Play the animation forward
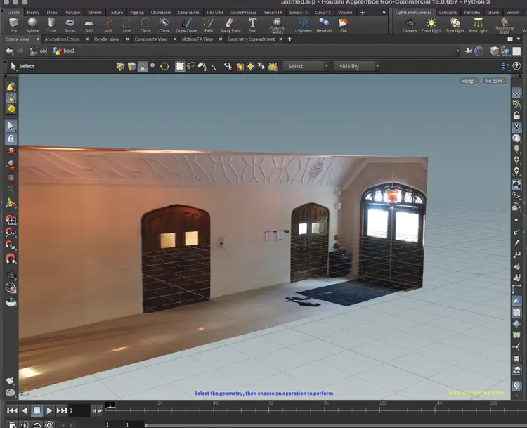The image size is (527, 428). click(x=49, y=410)
